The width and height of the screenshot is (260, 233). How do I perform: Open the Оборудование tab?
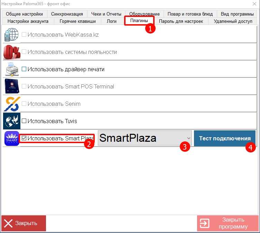tap(144, 14)
